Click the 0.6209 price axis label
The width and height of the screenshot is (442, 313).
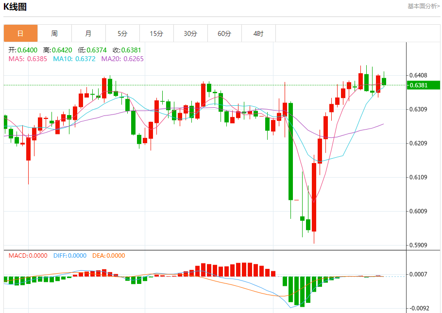point(418,144)
